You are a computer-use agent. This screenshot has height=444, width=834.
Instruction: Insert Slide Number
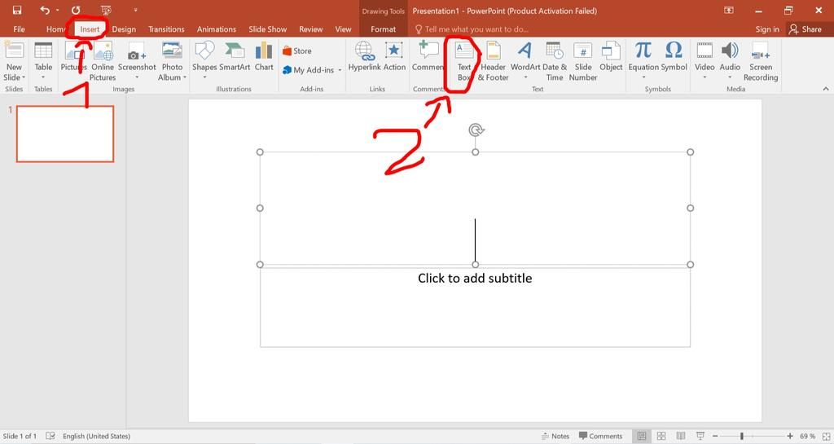point(583,61)
